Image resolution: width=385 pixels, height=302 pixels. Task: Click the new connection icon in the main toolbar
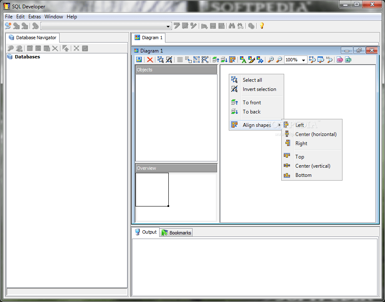[x=8, y=26]
